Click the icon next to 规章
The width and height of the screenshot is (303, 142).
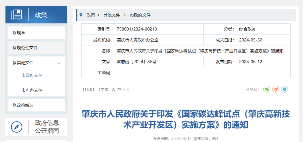pyautogui.click(x=14, y=33)
